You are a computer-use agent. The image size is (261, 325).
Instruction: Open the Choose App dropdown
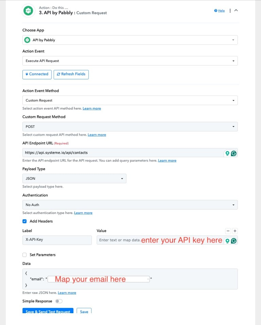click(x=130, y=40)
